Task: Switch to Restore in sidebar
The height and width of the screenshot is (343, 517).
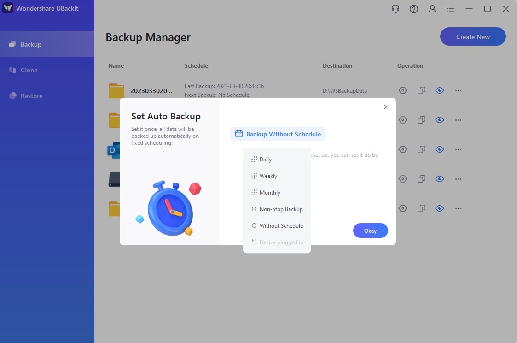Action: 47,96
